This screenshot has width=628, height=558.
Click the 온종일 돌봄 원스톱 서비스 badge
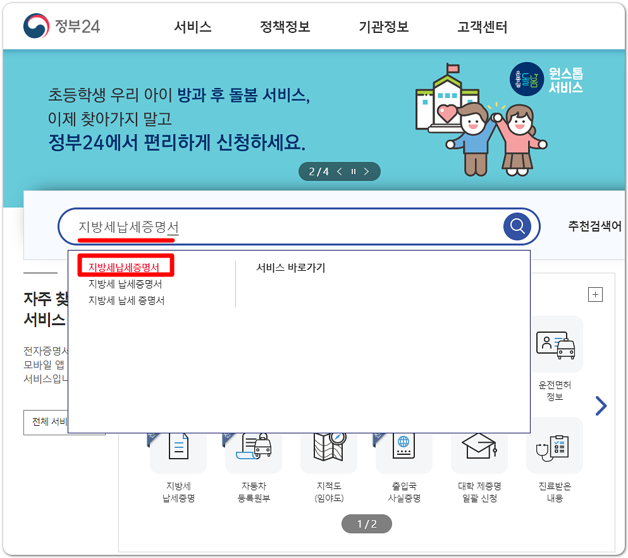[x=546, y=79]
